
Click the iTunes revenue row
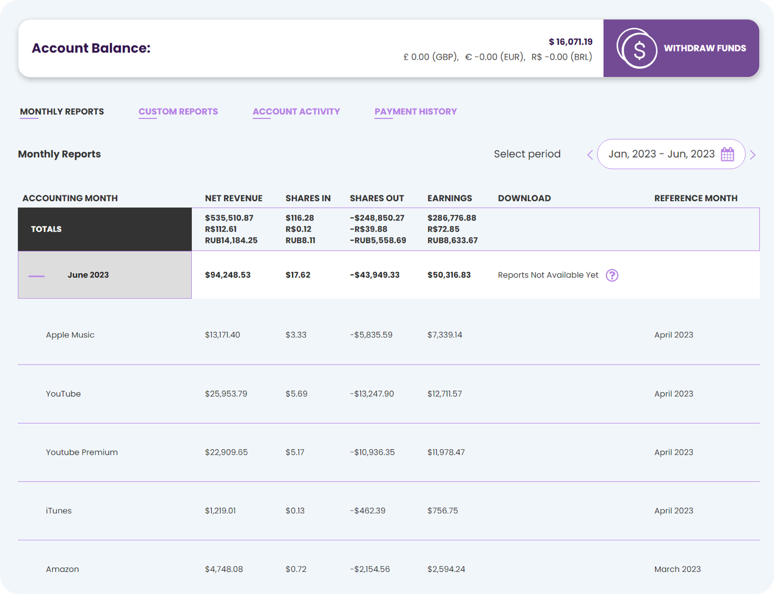click(x=220, y=510)
